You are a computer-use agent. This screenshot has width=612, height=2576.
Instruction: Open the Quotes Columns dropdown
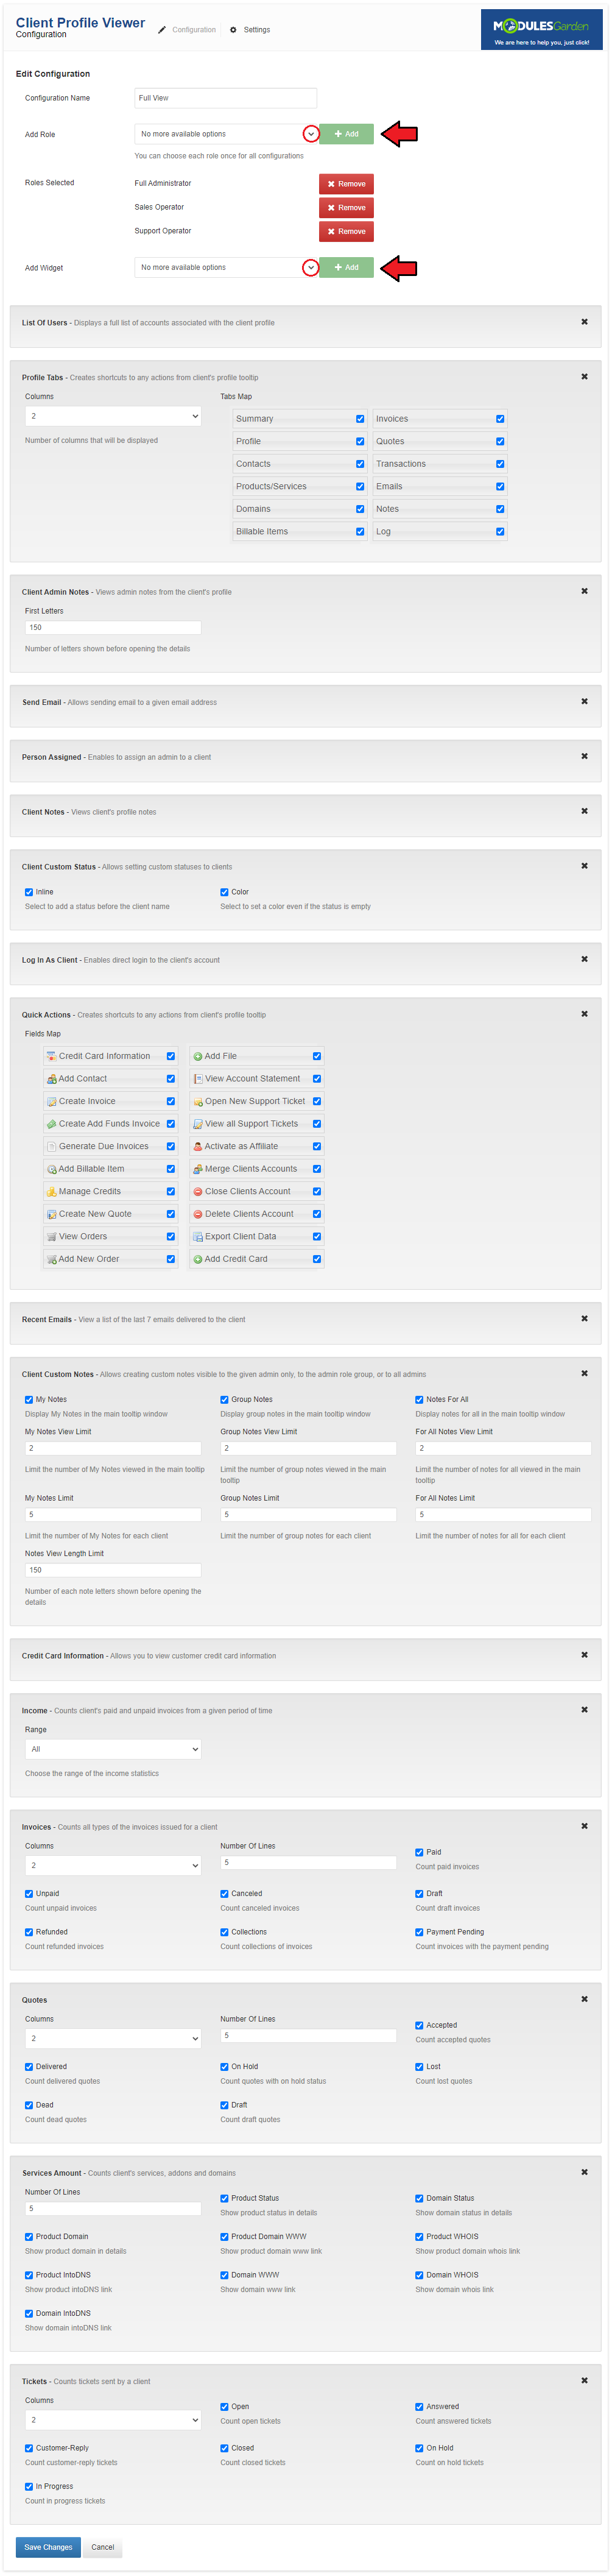[x=113, y=2038]
